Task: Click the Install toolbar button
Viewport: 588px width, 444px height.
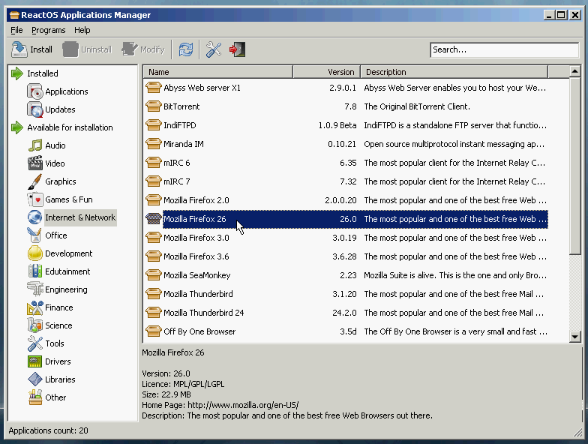Action: click(x=31, y=49)
